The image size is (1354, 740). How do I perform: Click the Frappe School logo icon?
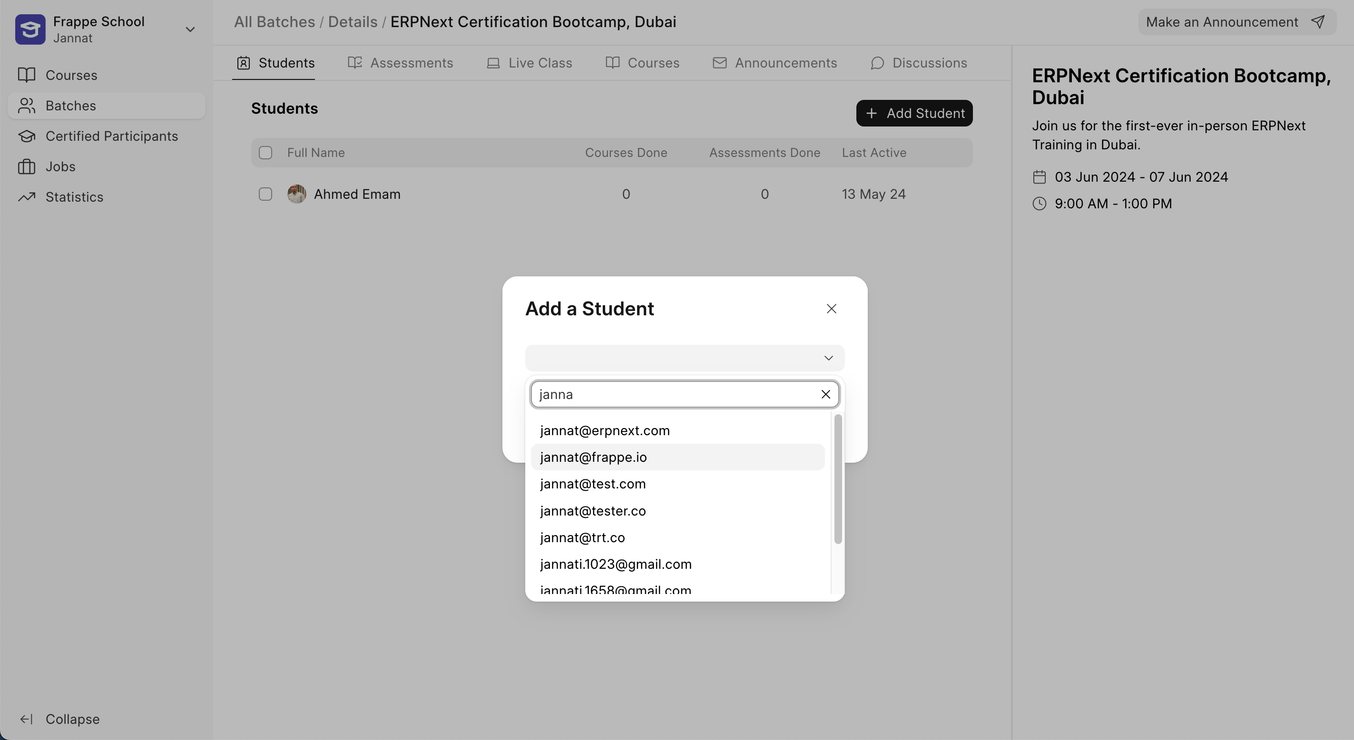(30, 29)
